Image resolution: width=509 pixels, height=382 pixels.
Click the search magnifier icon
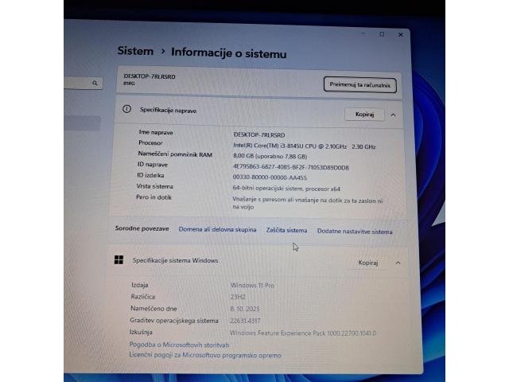coord(95,83)
